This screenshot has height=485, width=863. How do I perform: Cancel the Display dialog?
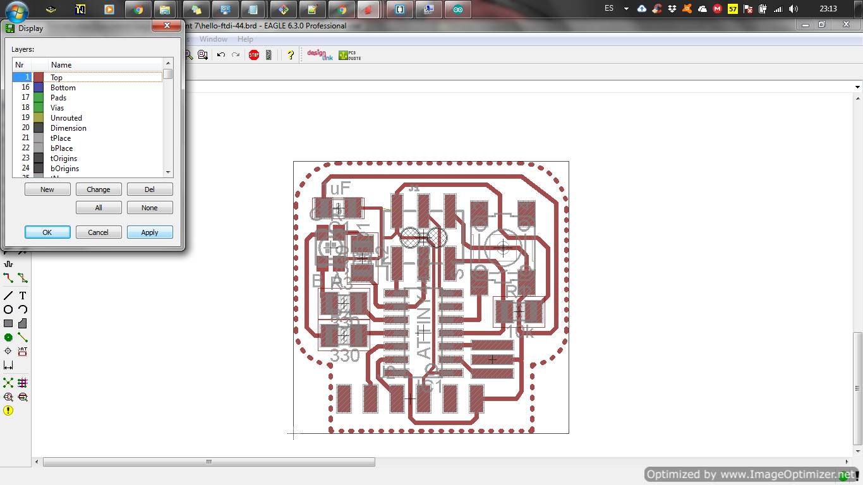point(99,232)
